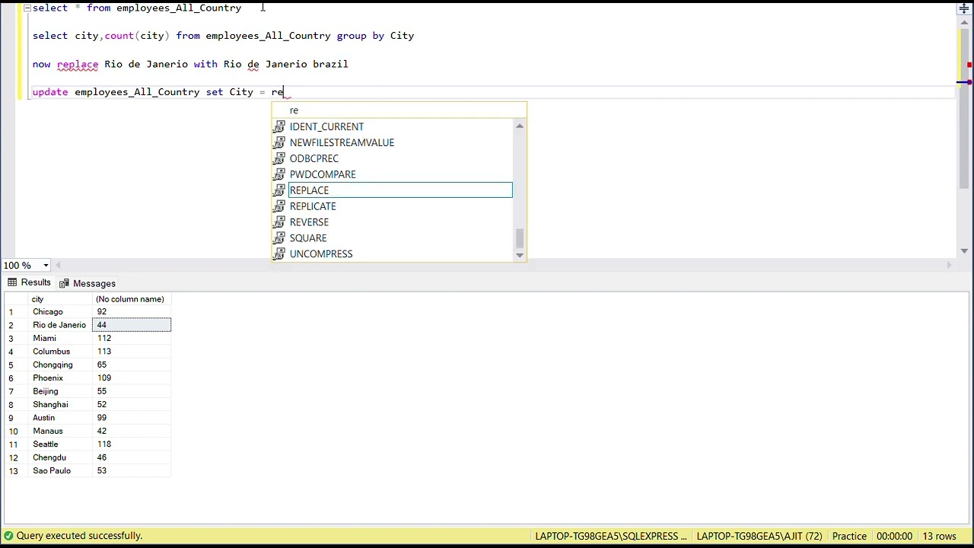974x548 pixels.
Task: Click the function icon beside REPLICATE
Action: coord(279,206)
